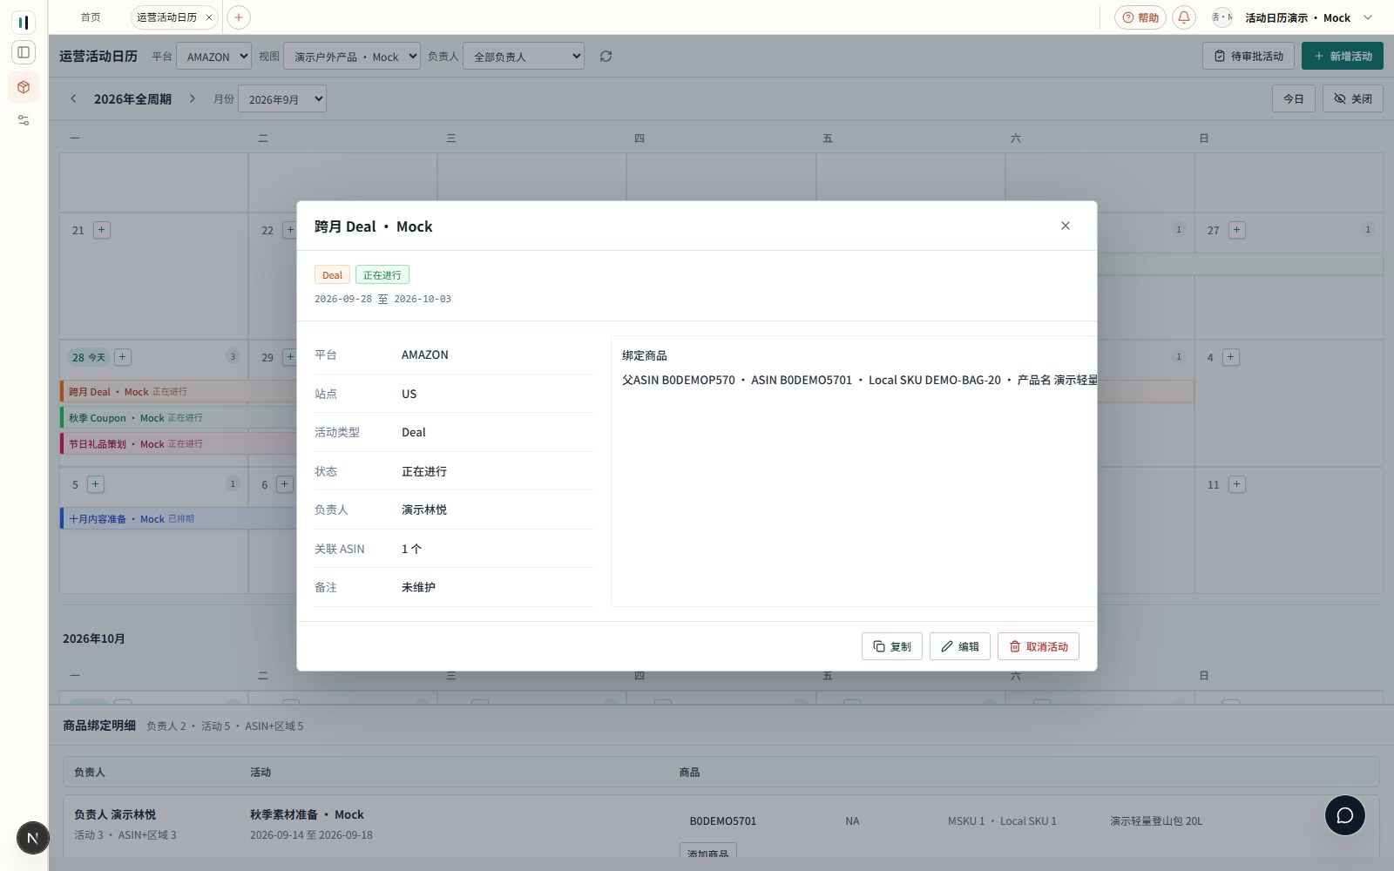The width and height of the screenshot is (1394, 871).
Task: Add activity on day 11
Action: point(1237,484)
